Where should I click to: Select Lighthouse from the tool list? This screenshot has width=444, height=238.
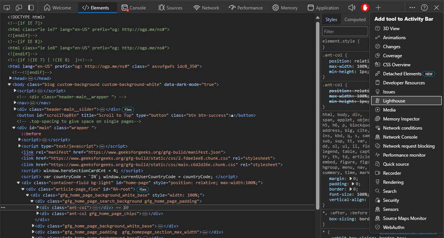click(394, 101)
